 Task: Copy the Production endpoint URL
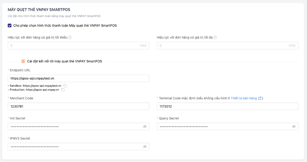coord(63,90)
